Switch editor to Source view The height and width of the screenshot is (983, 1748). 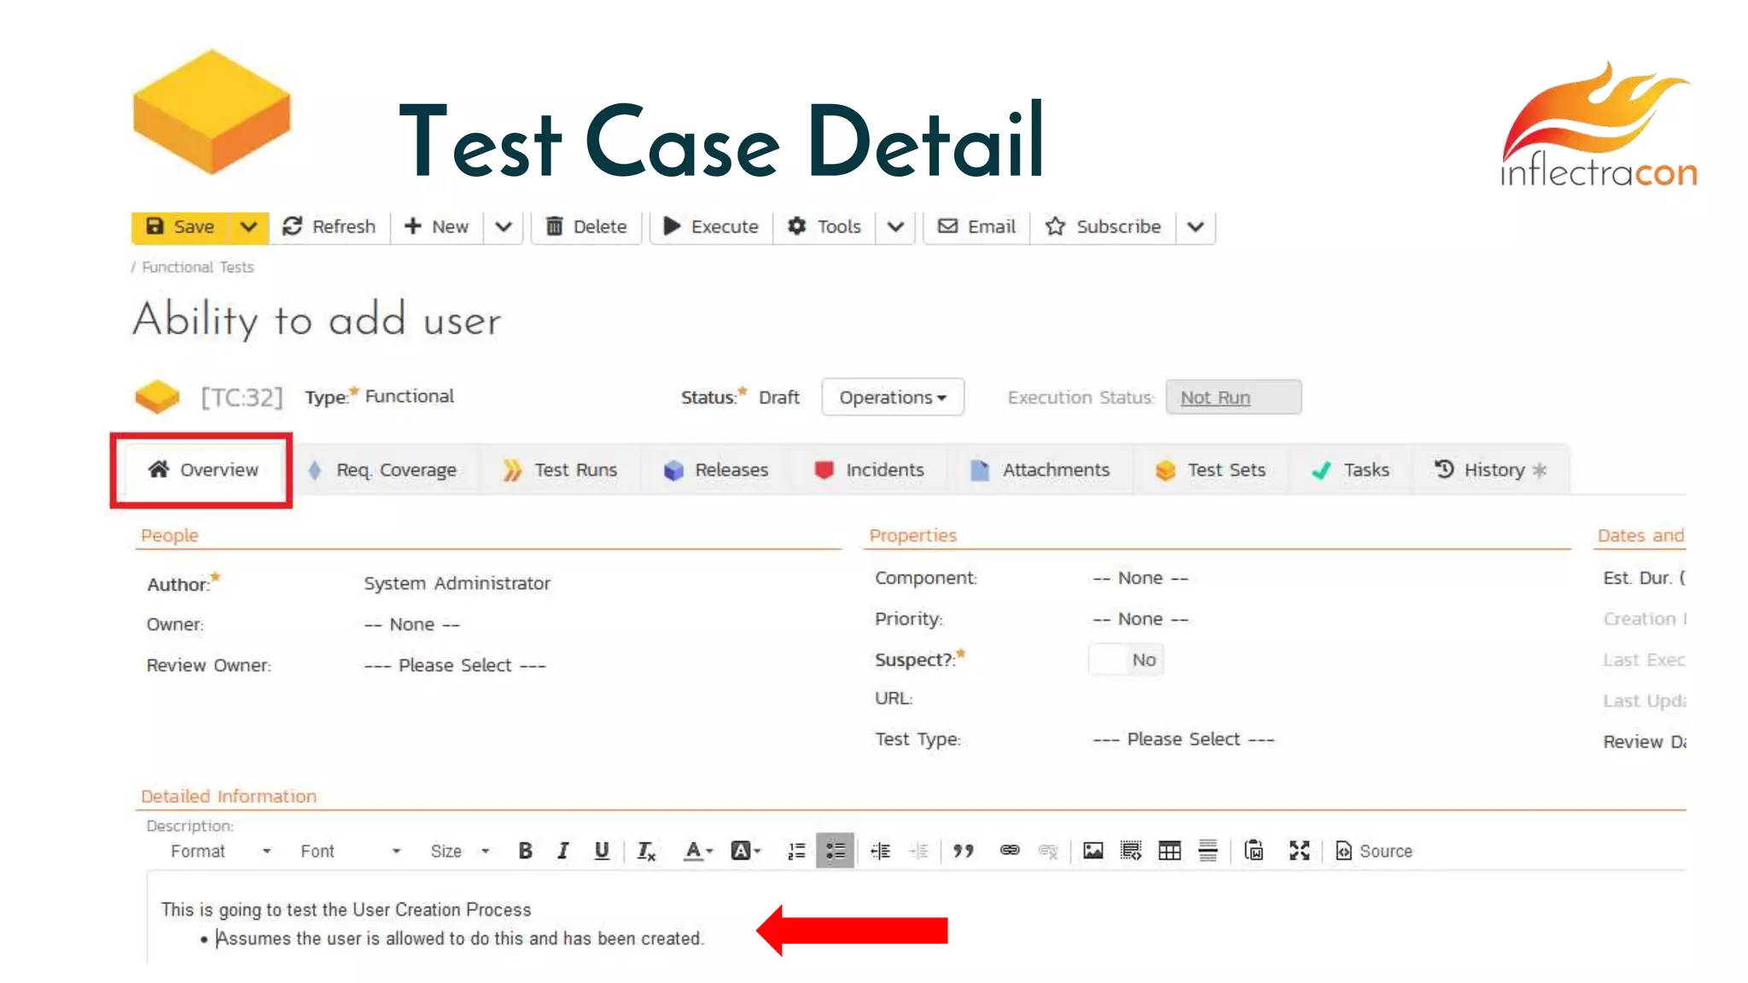point(1374,851)
